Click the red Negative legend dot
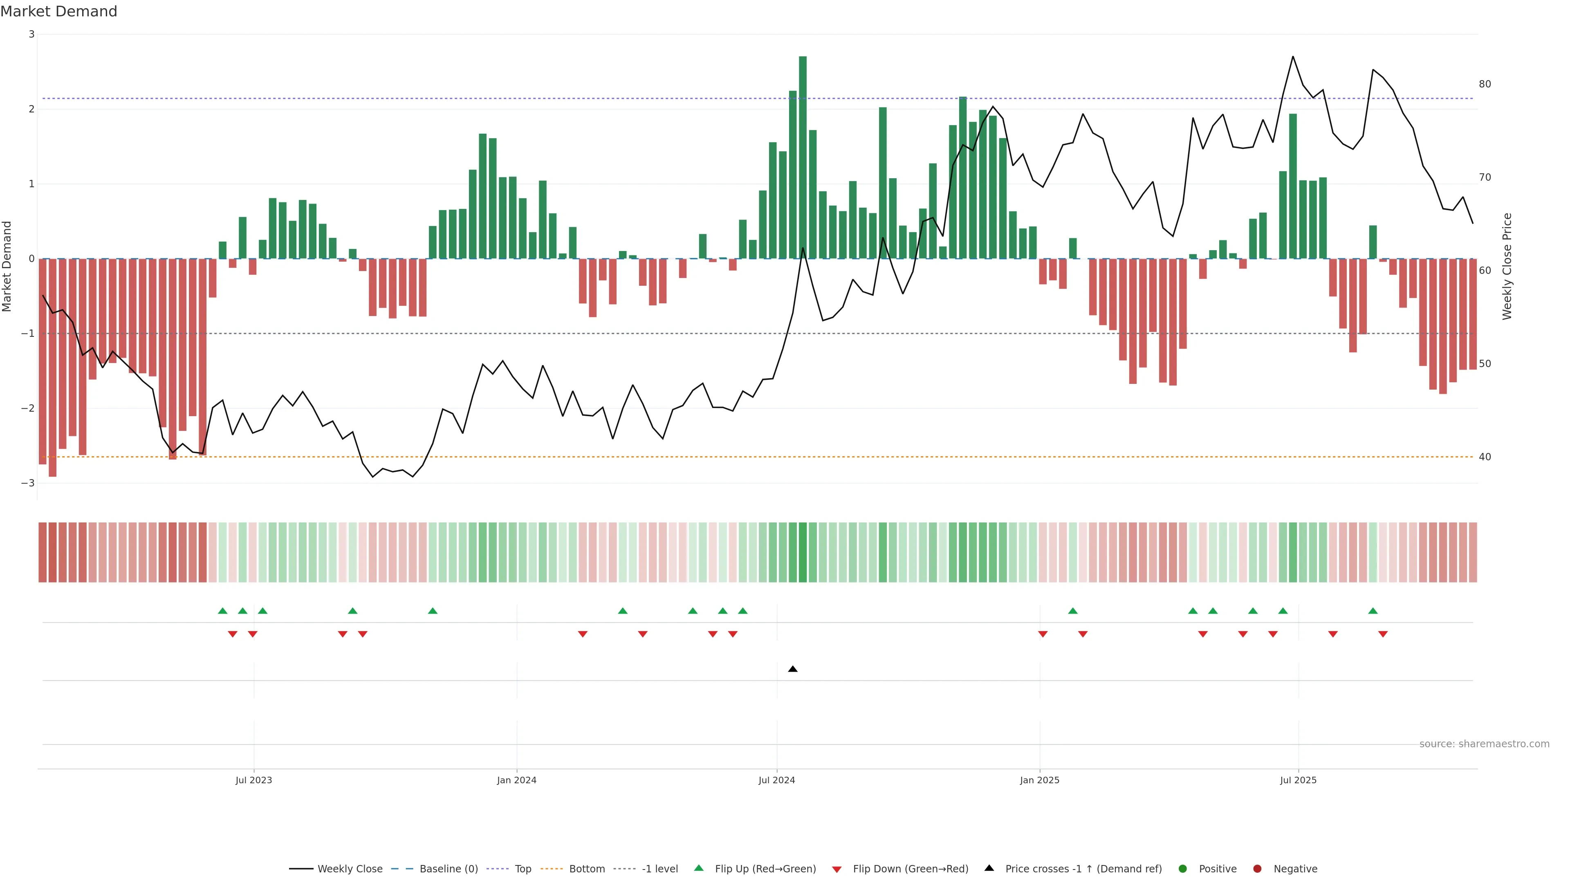This screenshot has width=1570, height=883. click(1257, 868)
